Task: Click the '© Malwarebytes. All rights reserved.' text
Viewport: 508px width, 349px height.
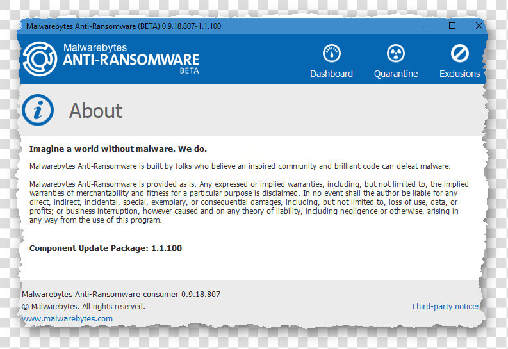Action: point(83,306)
